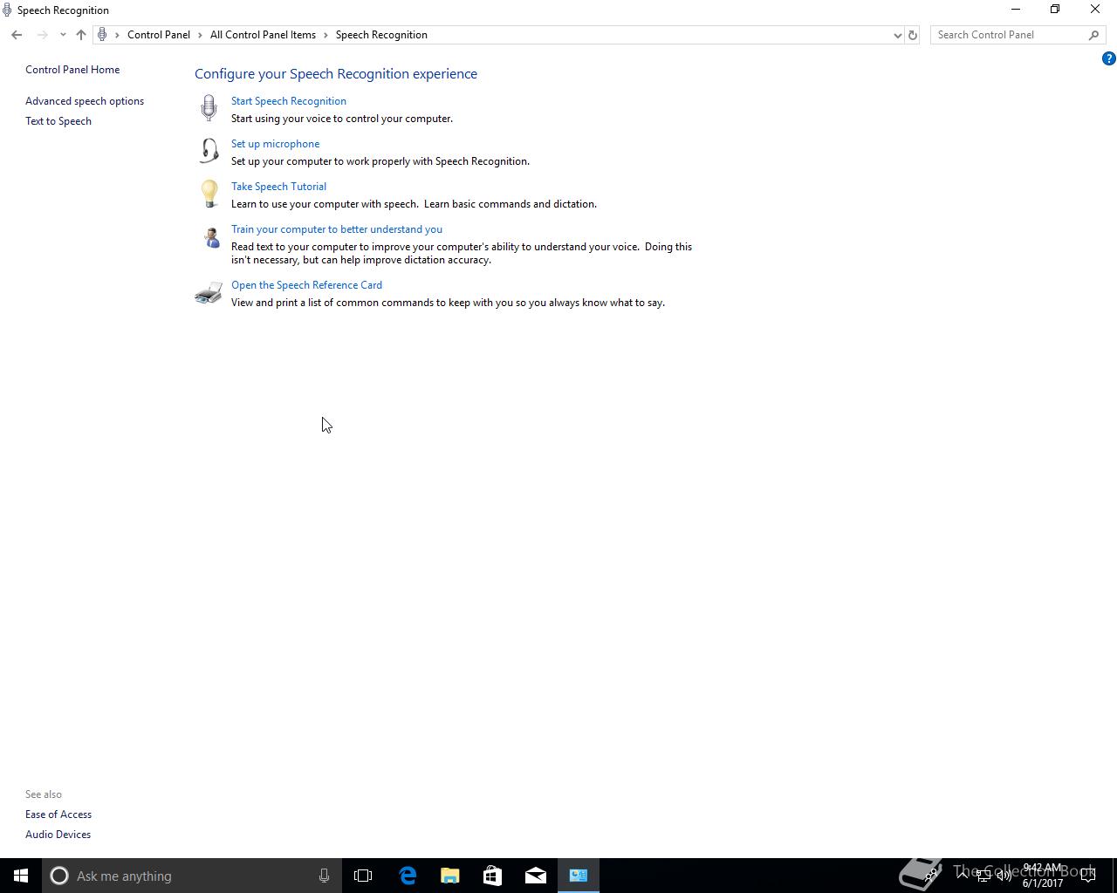Open File Explorer from the taskbar
The height and width of the screenshot is (893, 1117).
click(450, 876)
